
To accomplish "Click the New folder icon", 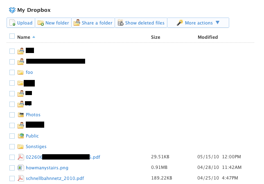I will tap(41, 23).
